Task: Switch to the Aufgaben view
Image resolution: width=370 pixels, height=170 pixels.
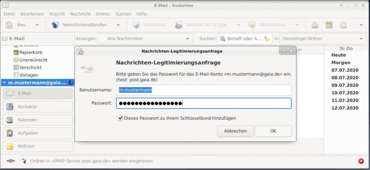Action: tap(38, 133)
